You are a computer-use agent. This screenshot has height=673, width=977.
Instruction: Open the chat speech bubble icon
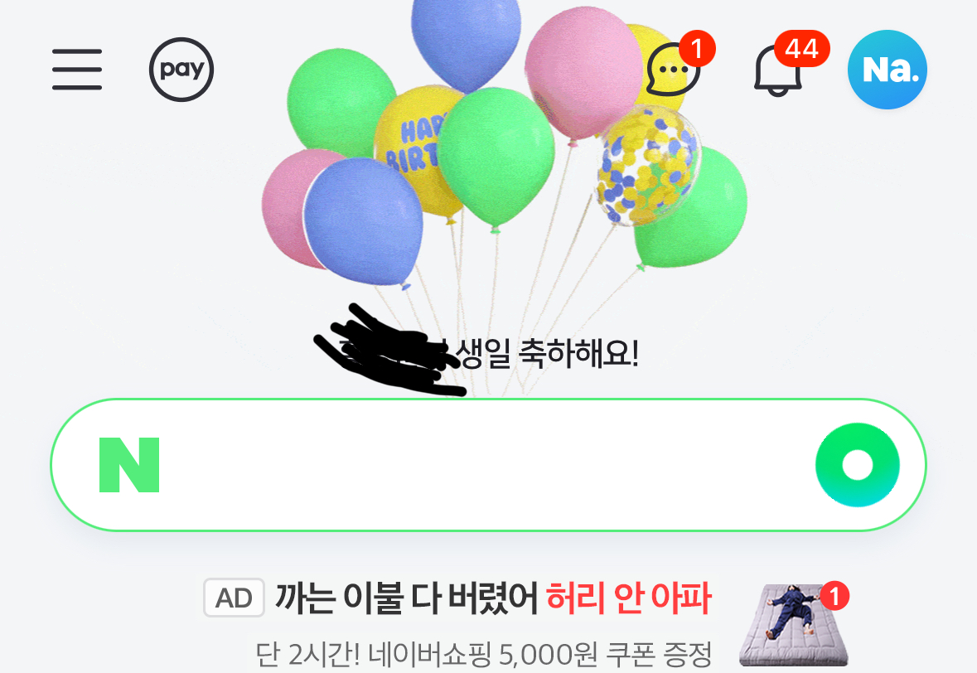(672, 70)
